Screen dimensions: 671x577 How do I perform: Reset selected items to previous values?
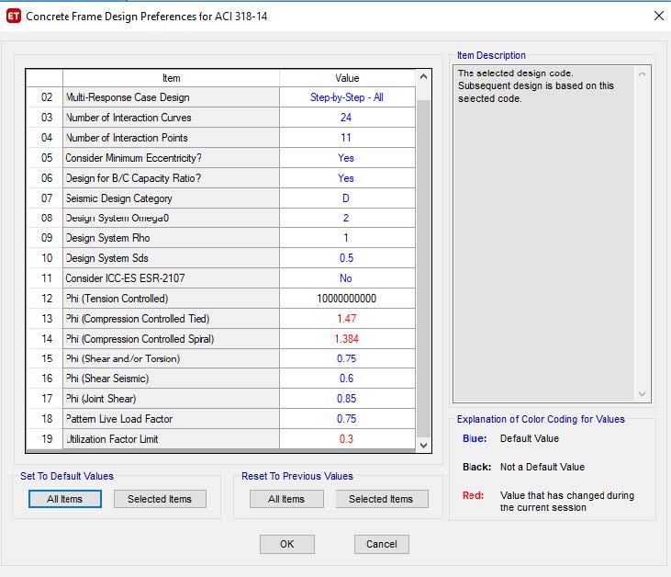[x=381, y=499]
